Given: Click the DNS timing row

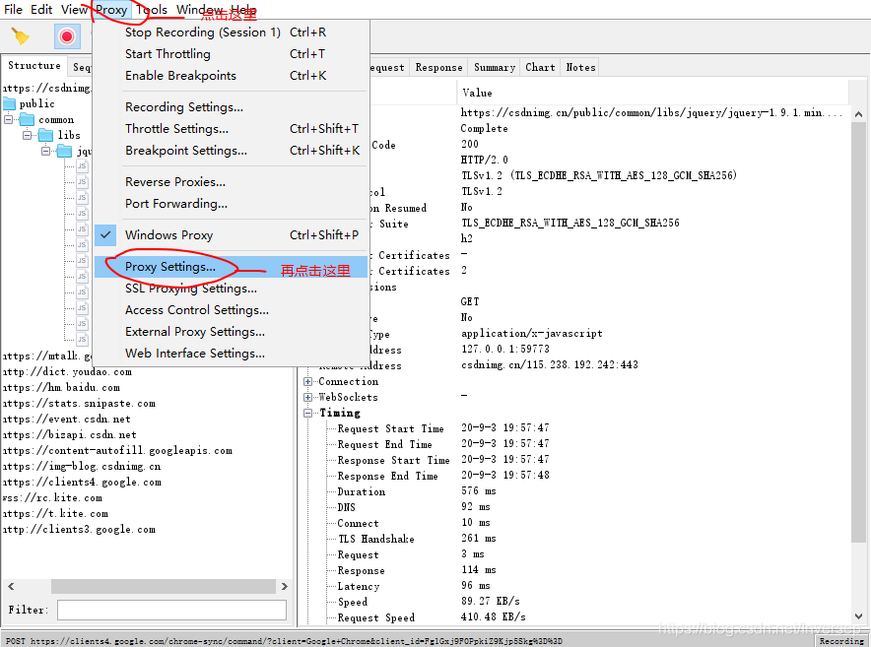Looking at the screenshot, I should tap(347, 507).
